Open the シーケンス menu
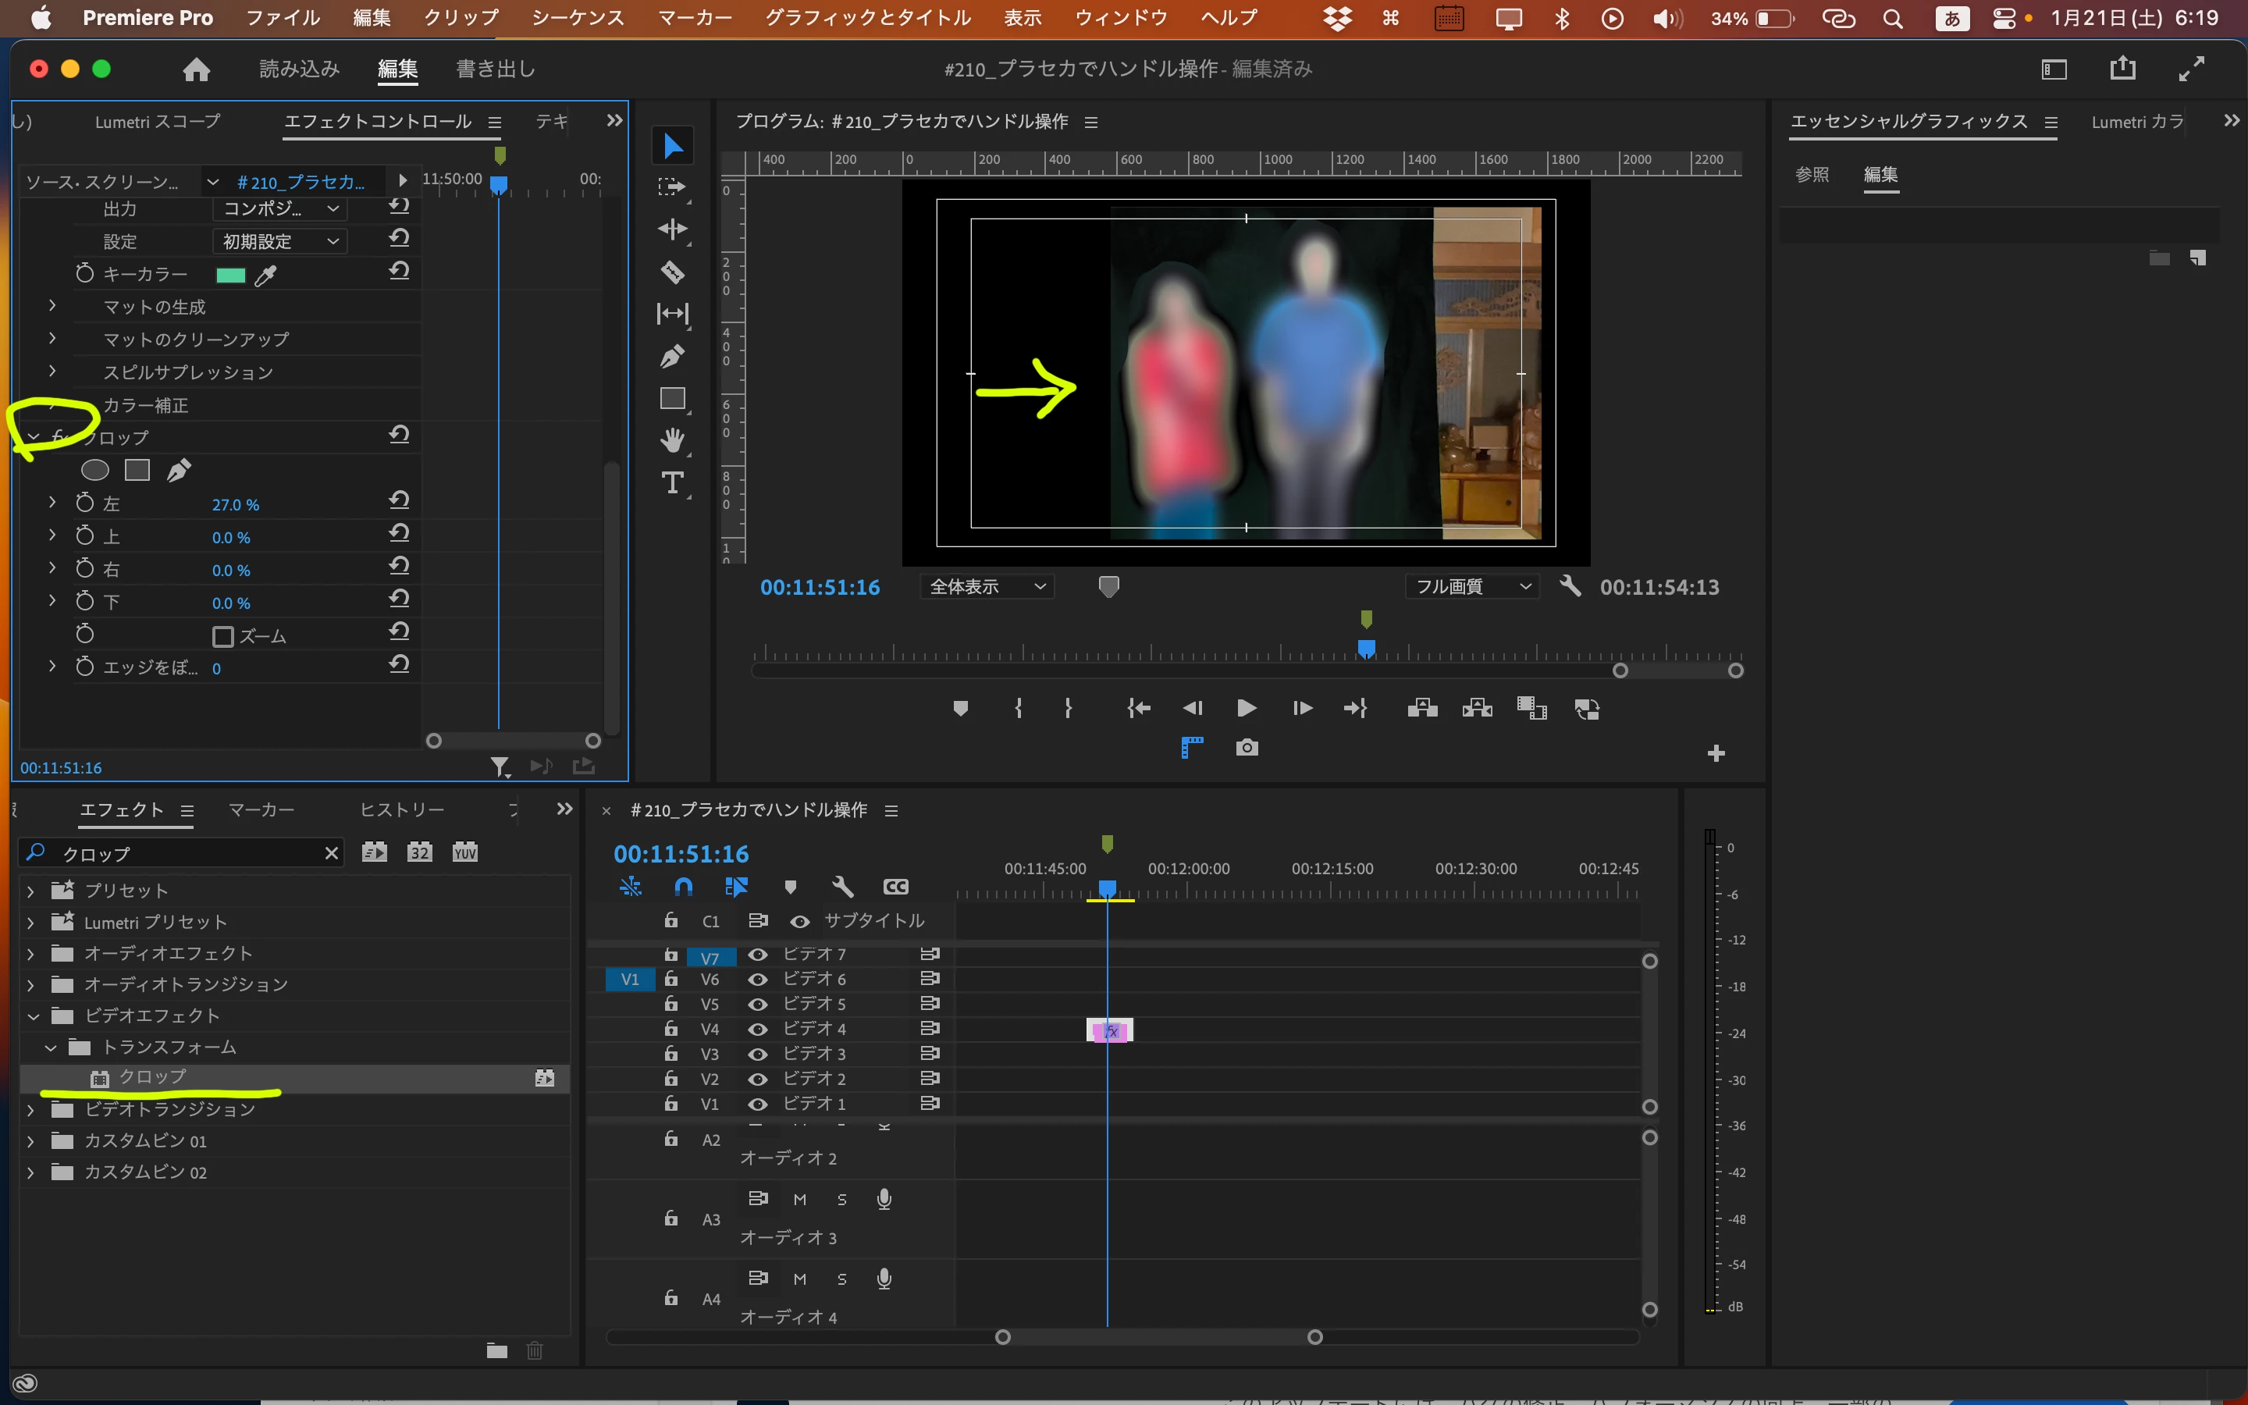 pyautogui.click(x=578, y=18)
